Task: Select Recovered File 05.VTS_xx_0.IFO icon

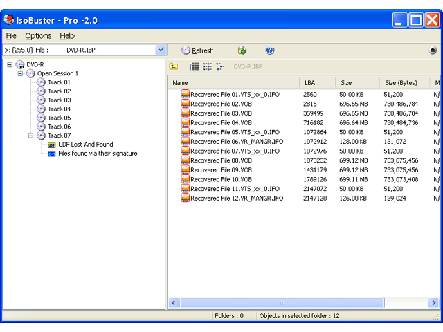Action: pos(185,132)
